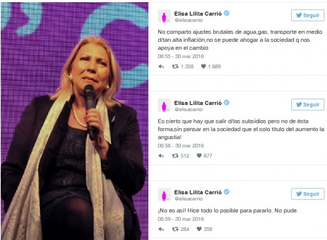Click the photo of woman holding microphone
327x240 pixels.
click(75, 121)
